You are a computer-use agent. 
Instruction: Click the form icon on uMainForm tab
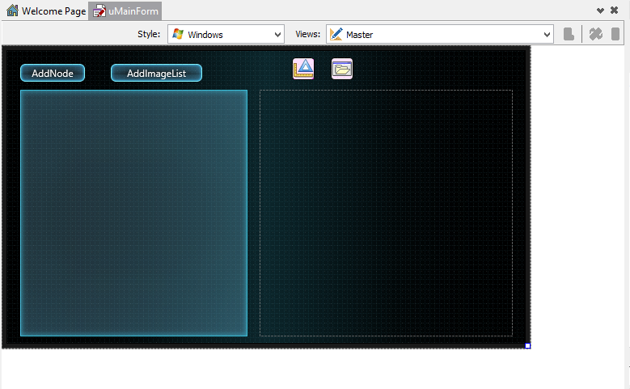[x=99, y=11]
